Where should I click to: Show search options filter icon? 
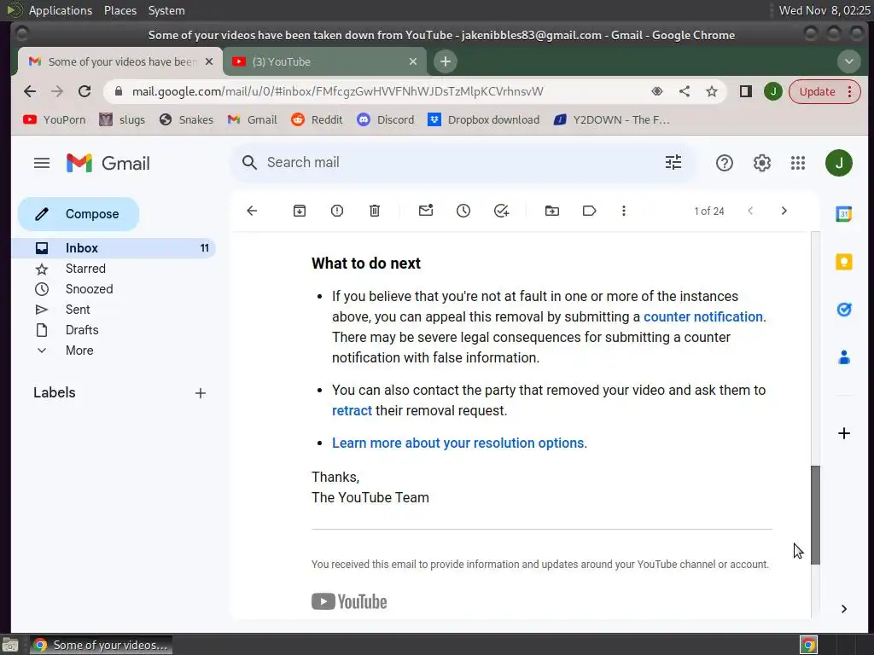pos(673,163)
